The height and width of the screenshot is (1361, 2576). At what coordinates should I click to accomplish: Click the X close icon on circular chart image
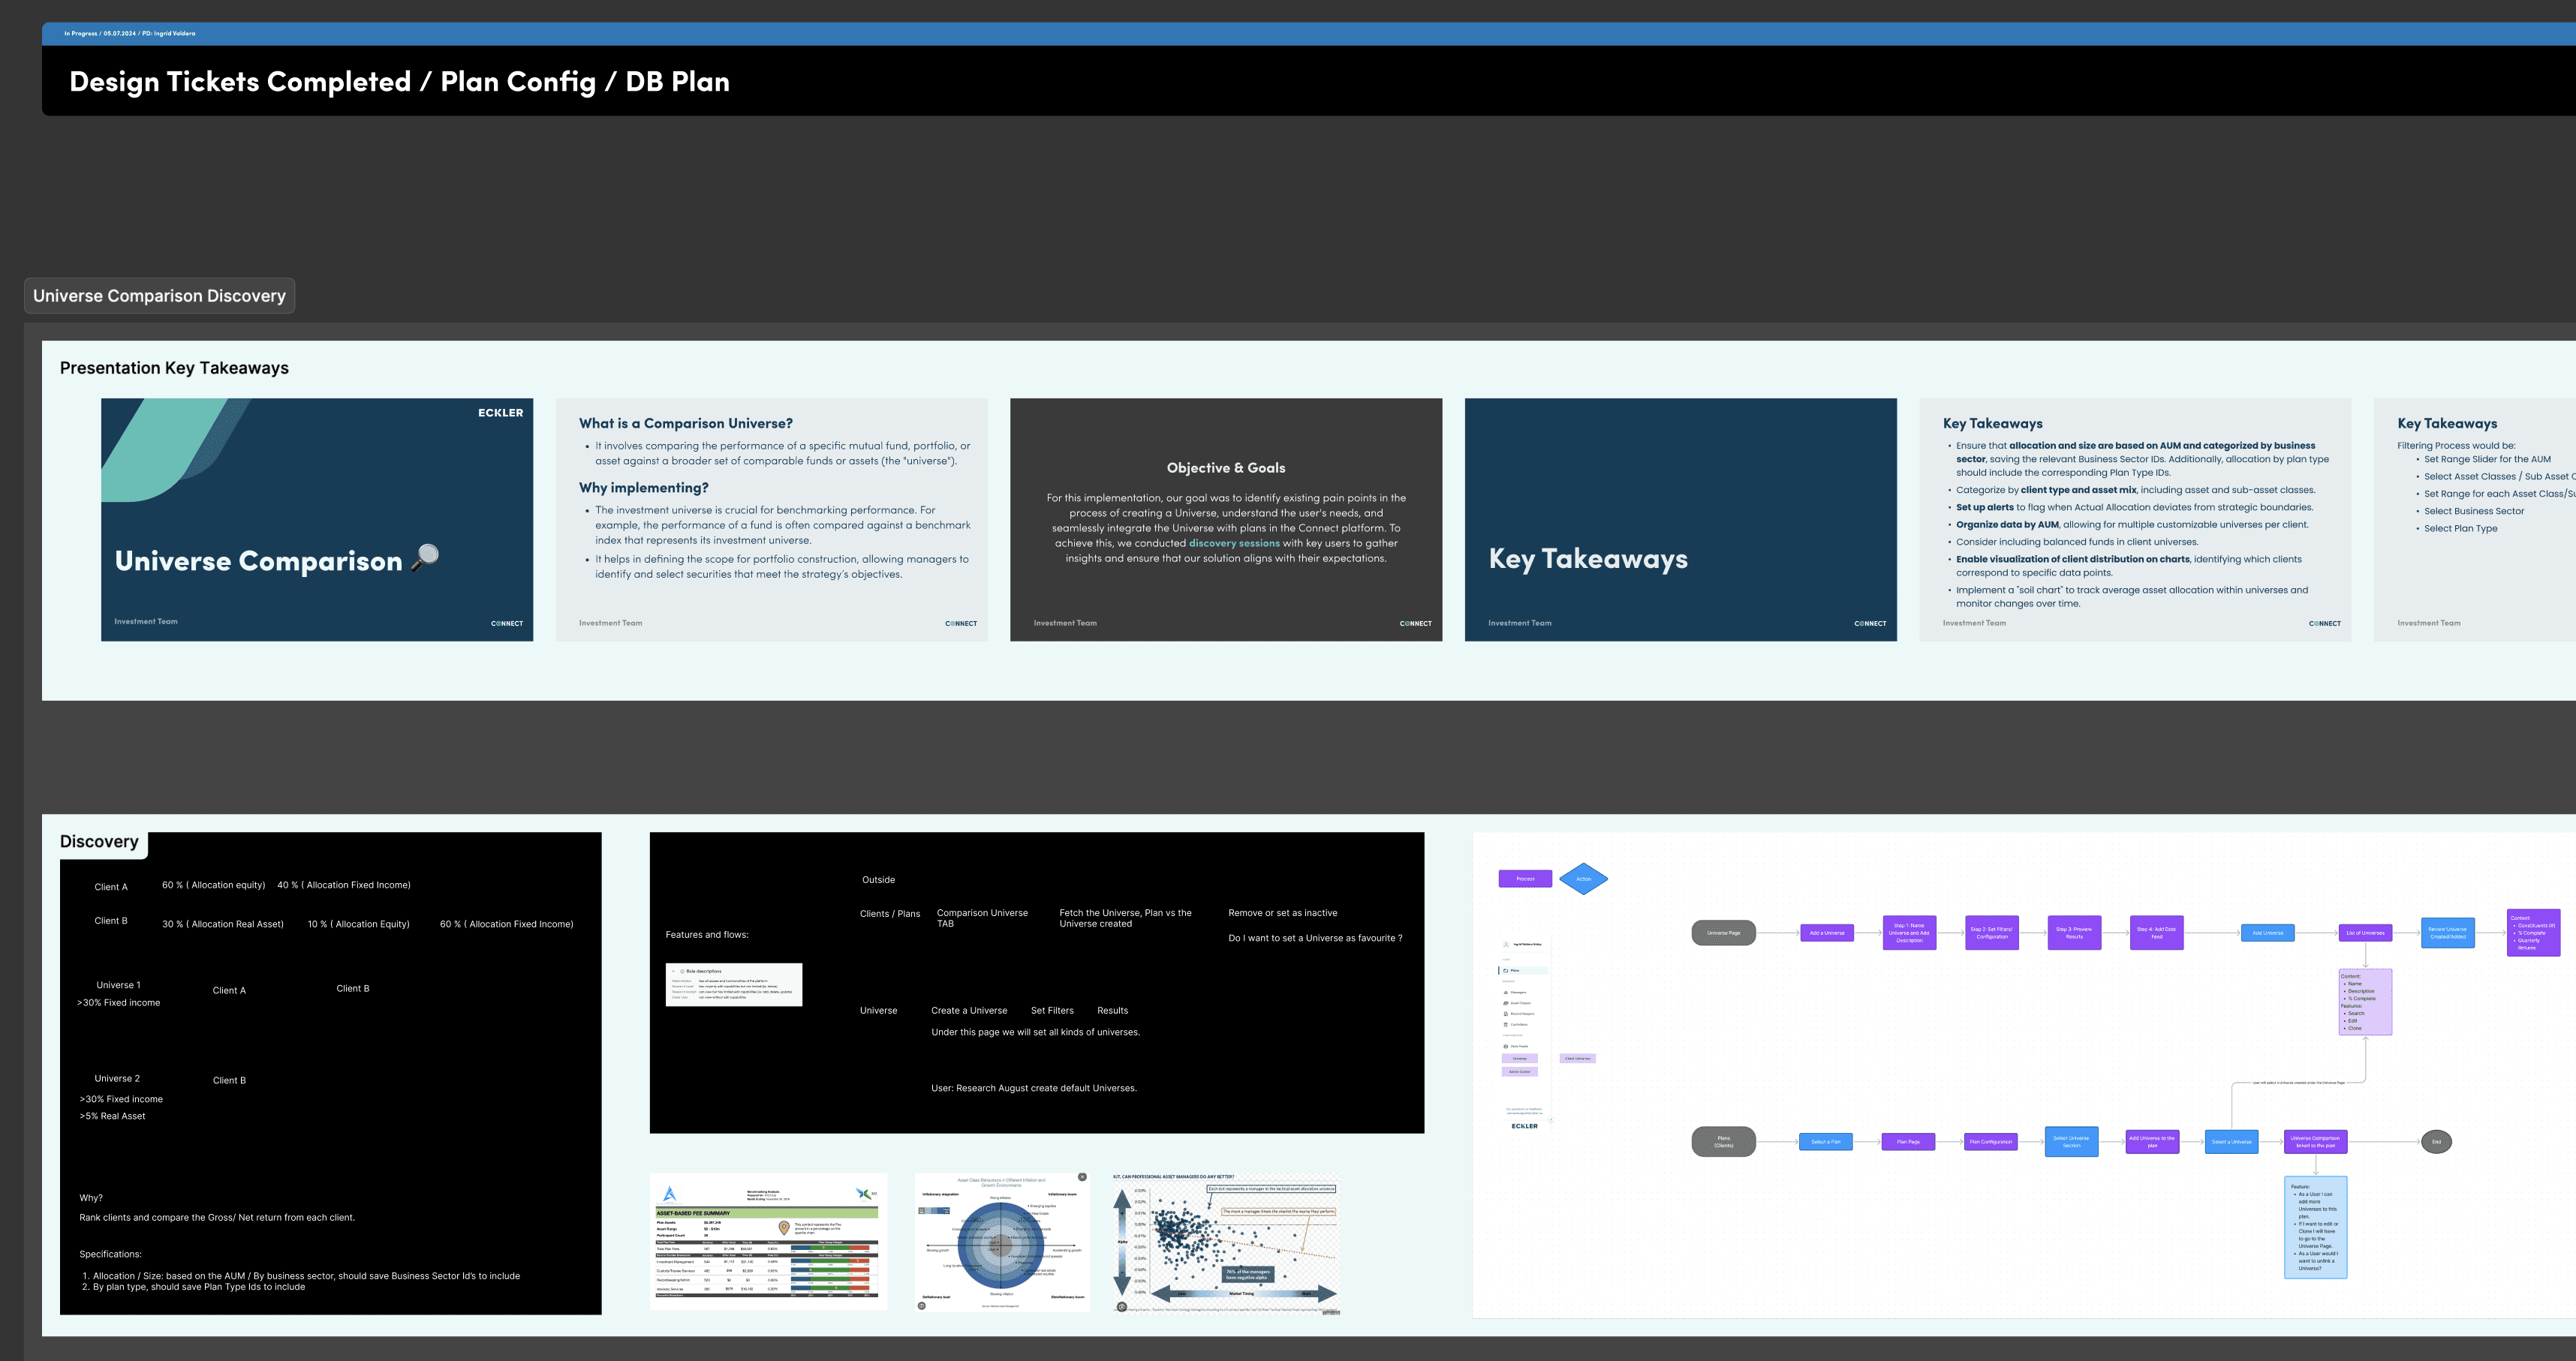click(1082, 1177)
